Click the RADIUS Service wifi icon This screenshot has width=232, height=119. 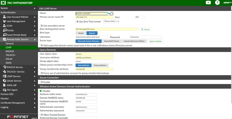[4, 67]
